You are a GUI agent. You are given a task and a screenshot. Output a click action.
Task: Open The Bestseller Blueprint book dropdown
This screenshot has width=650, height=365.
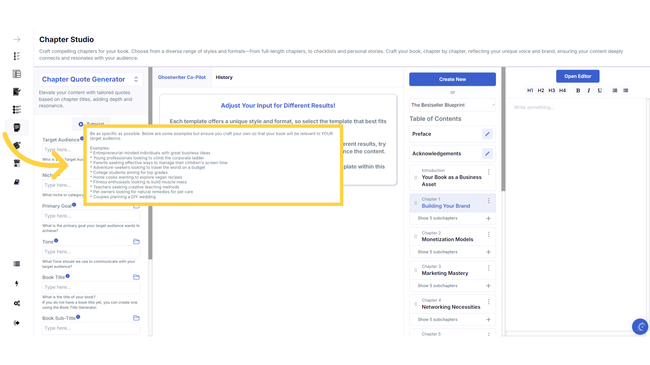tap(452, 105)
